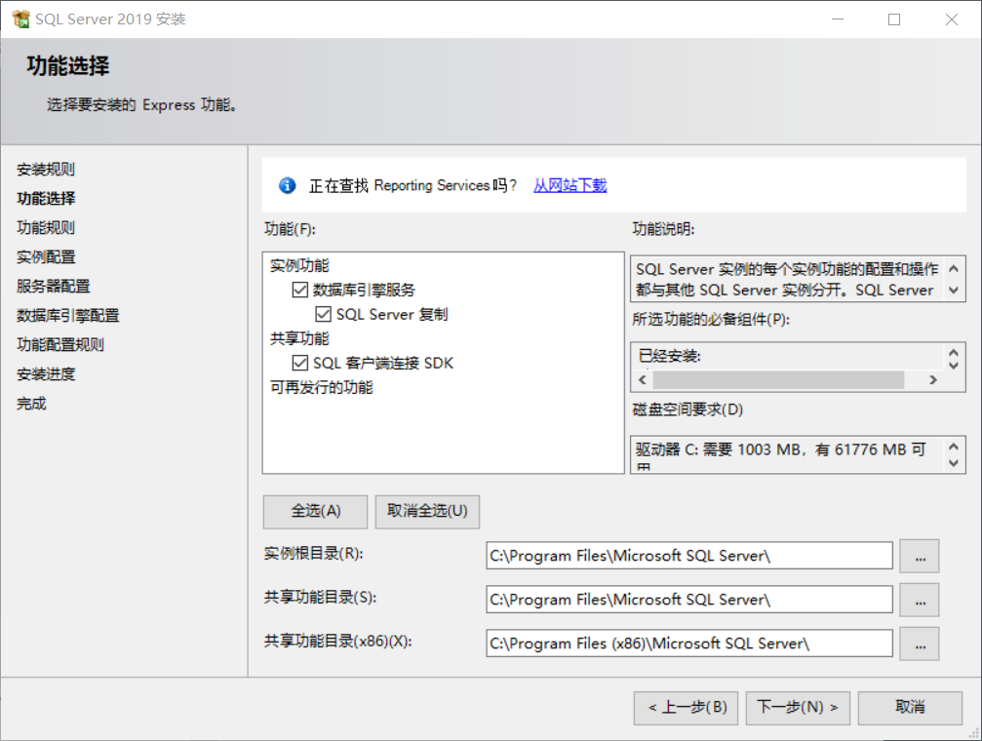Viewport: 982px width, 741px height.
Task: Uncheck the SQL Server 复制 checkbox
Action: point(323,314)
